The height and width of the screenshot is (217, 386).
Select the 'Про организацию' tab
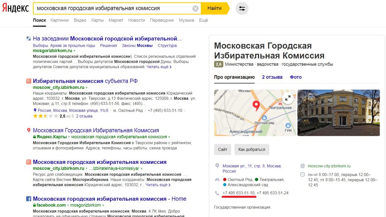click(234, 77)
